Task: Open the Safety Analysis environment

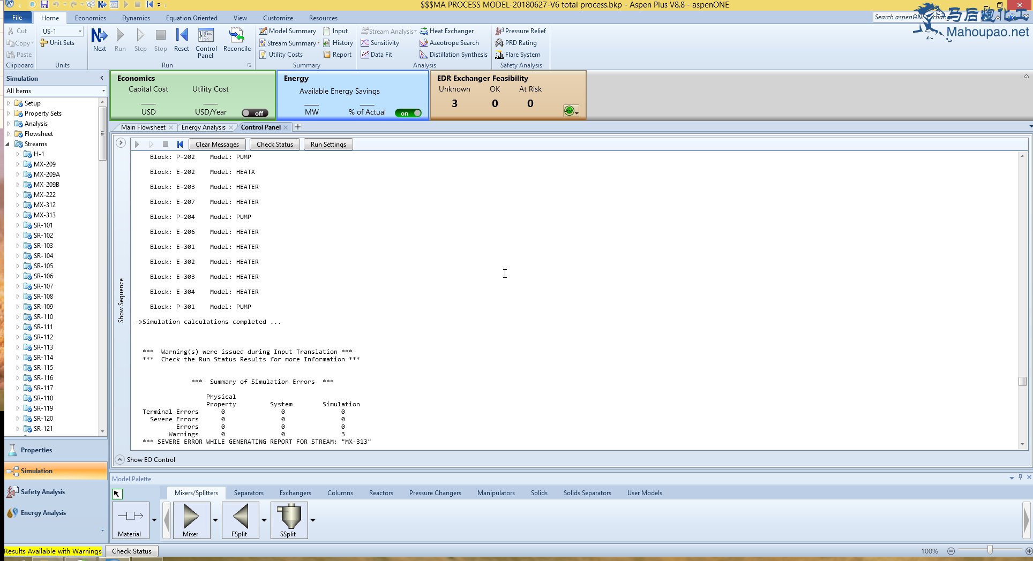Action: click(x=56, y=492)
